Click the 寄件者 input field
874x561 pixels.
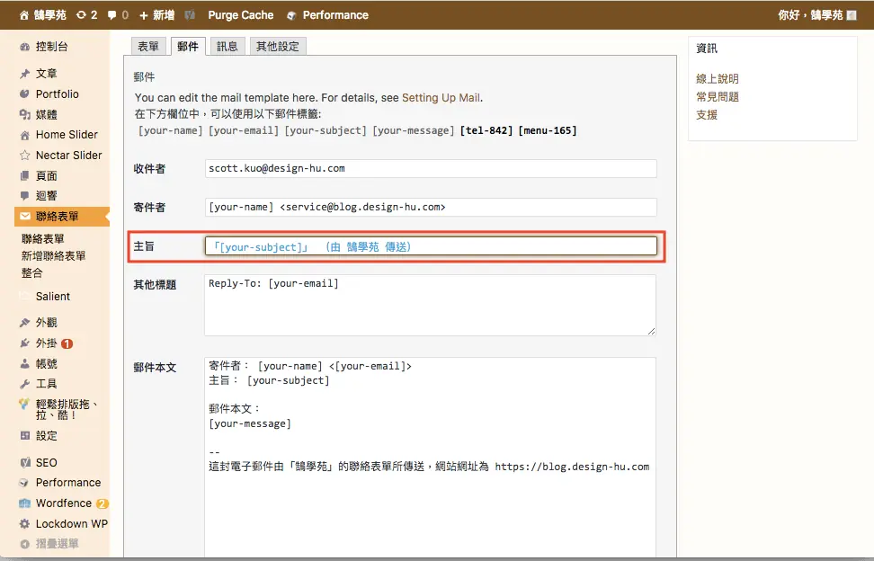pyautogui.click(x=431, y=208)
